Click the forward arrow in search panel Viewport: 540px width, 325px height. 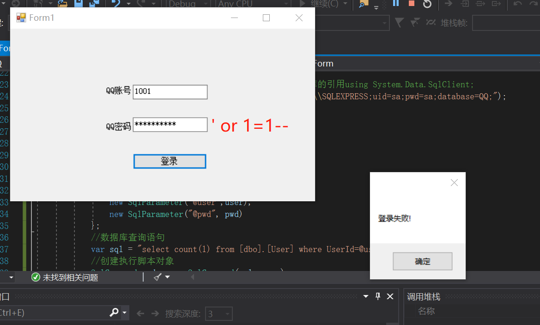point(155,313)
